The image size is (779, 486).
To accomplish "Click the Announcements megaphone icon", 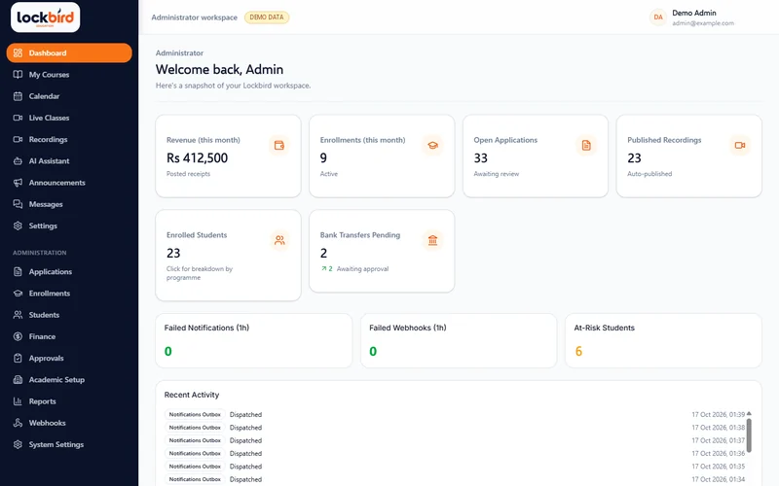I will [x=18, y=183].
